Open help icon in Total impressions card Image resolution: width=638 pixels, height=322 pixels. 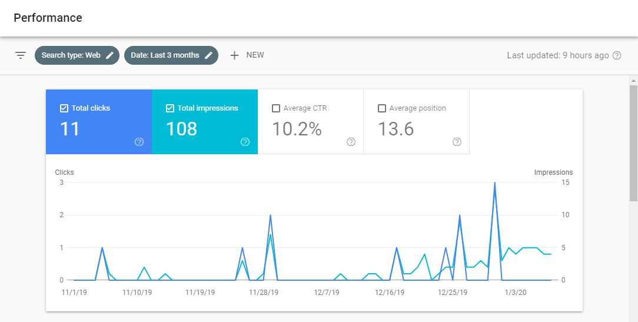245,142
